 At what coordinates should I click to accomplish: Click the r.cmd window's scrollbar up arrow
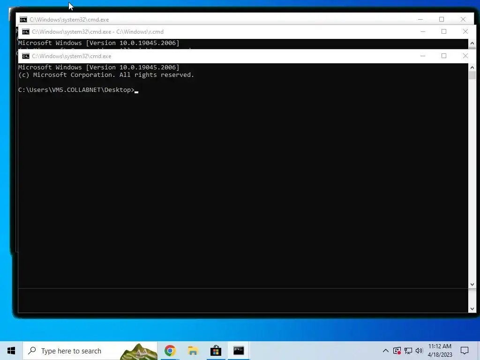472,44
